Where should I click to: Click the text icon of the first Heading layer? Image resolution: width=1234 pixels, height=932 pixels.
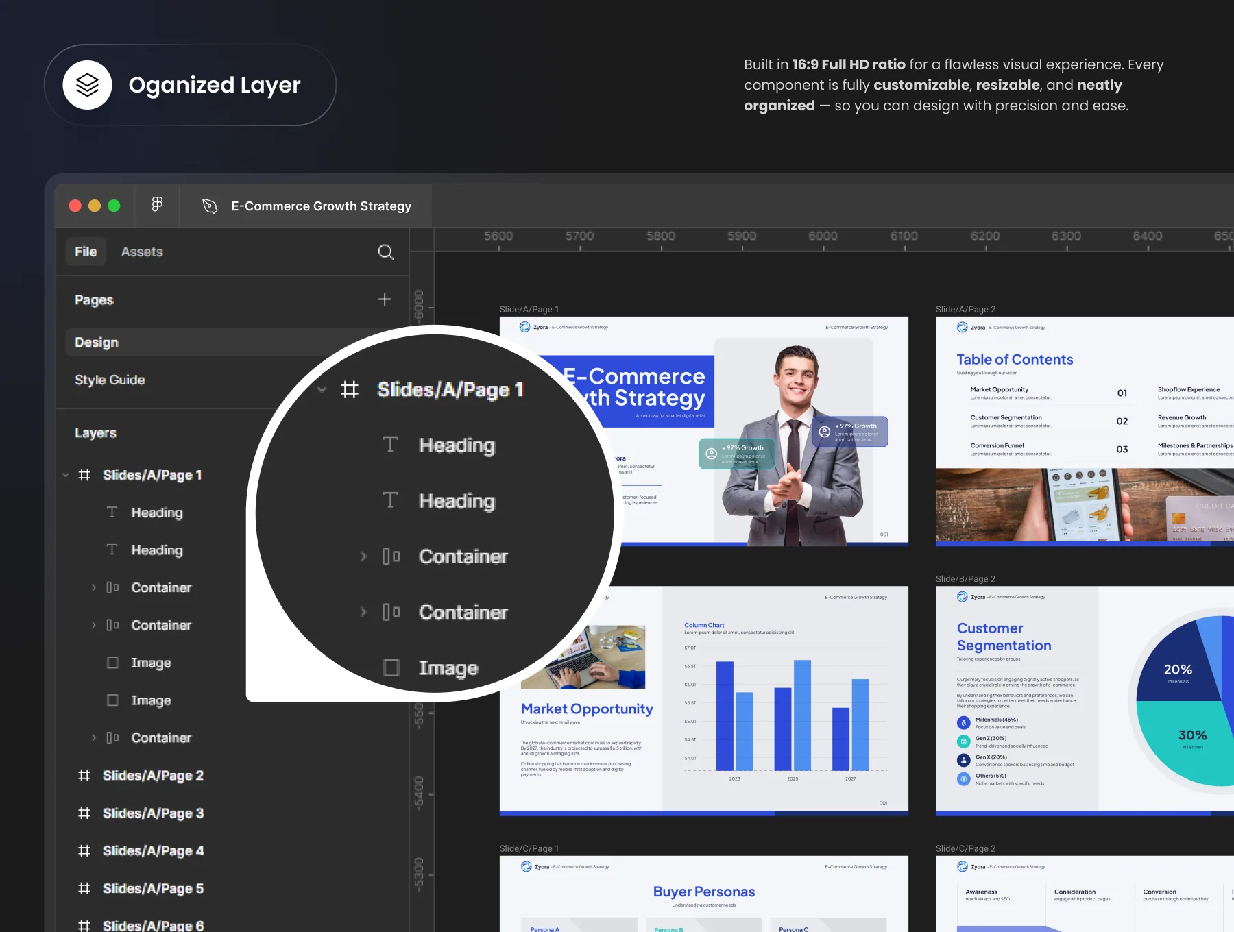[x=112, y=512]
